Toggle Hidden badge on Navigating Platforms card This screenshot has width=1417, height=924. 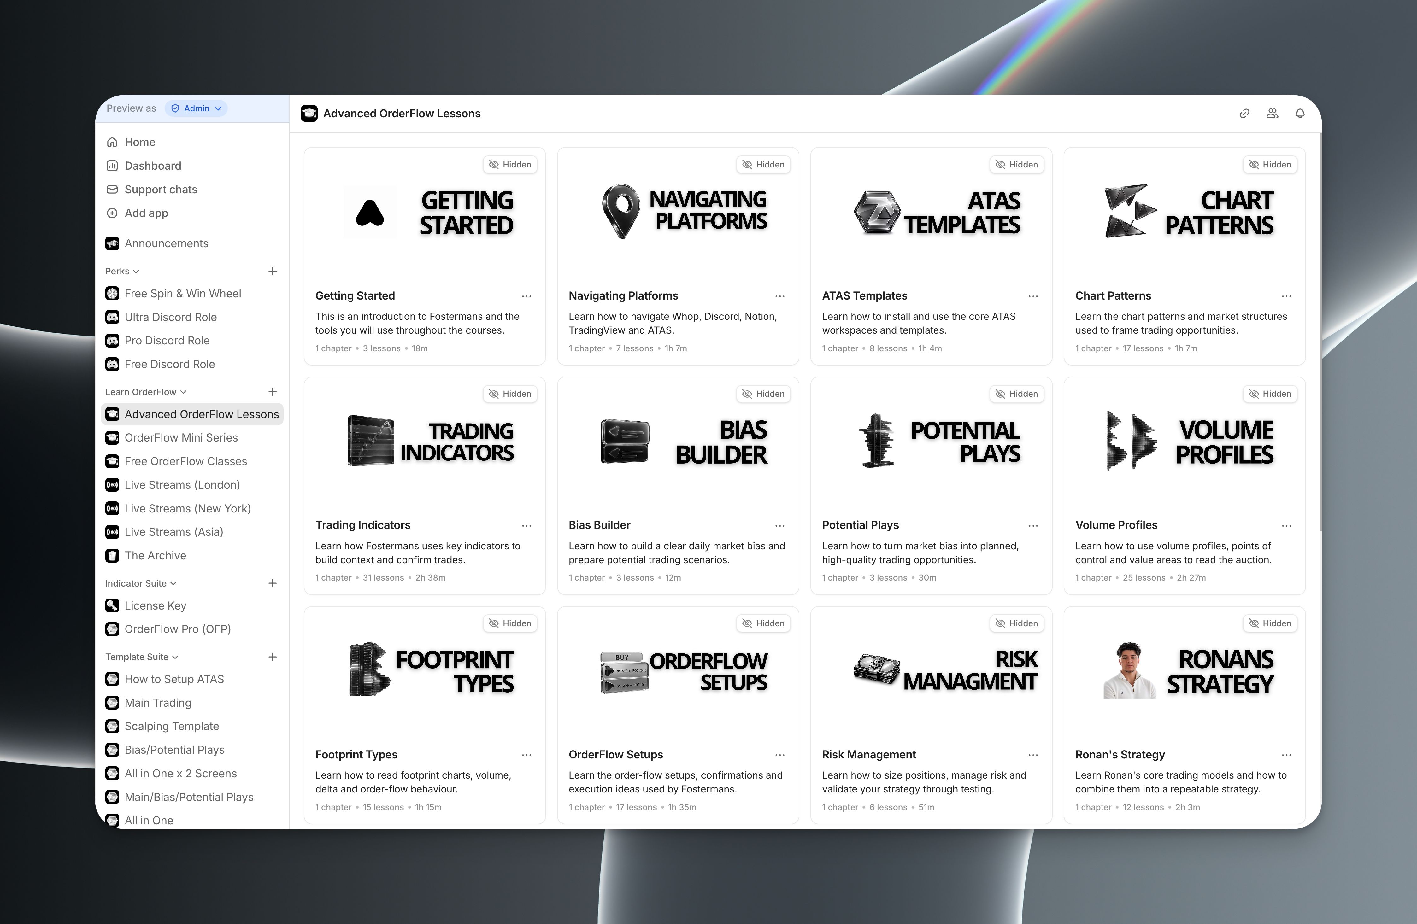[x=764, y=165]
